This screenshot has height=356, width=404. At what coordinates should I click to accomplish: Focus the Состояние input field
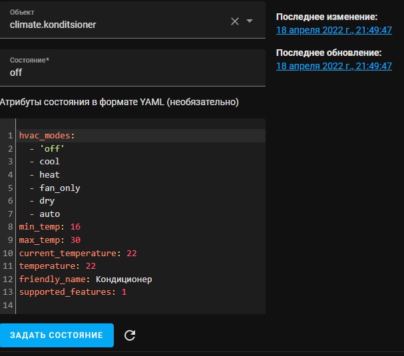click(x=132, y=68)
